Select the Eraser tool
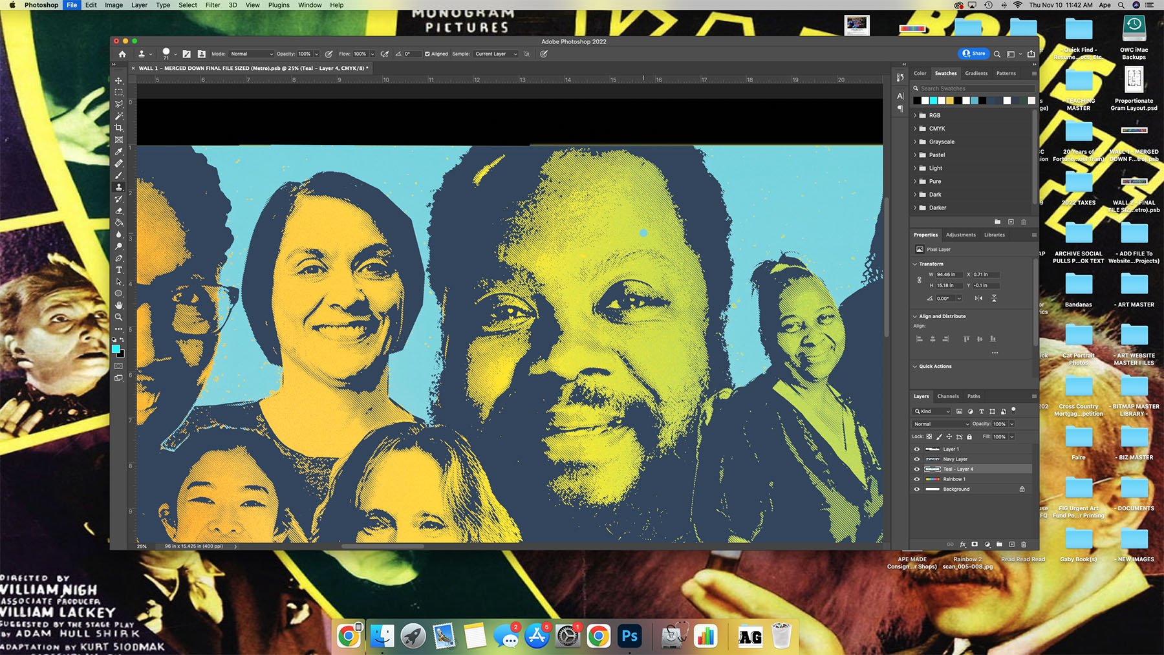The image size is (1164, 655). 118,211
